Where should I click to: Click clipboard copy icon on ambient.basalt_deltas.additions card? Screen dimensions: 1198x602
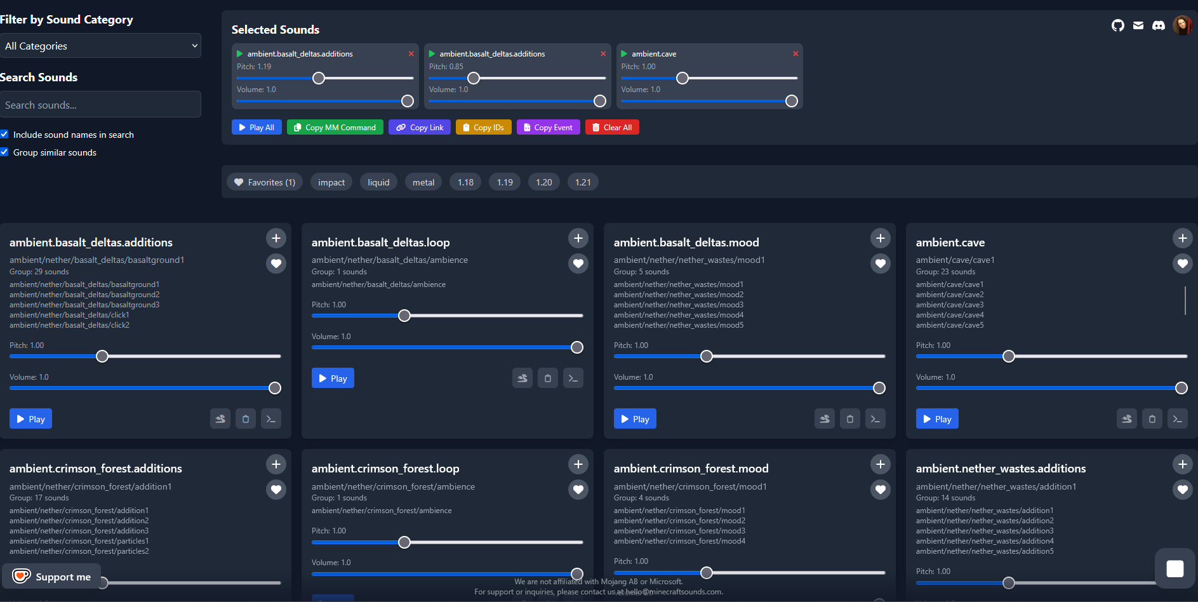246,418
